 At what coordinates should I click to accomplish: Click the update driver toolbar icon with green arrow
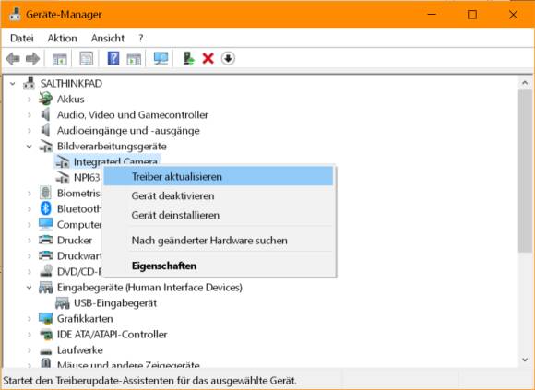click(188, 59)
